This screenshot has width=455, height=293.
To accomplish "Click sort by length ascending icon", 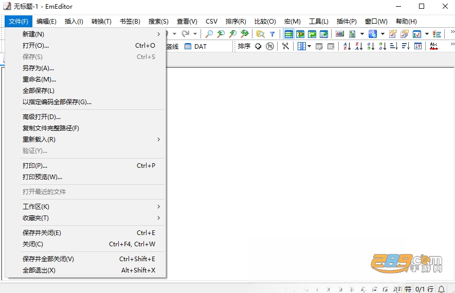I will coord(394,46).
